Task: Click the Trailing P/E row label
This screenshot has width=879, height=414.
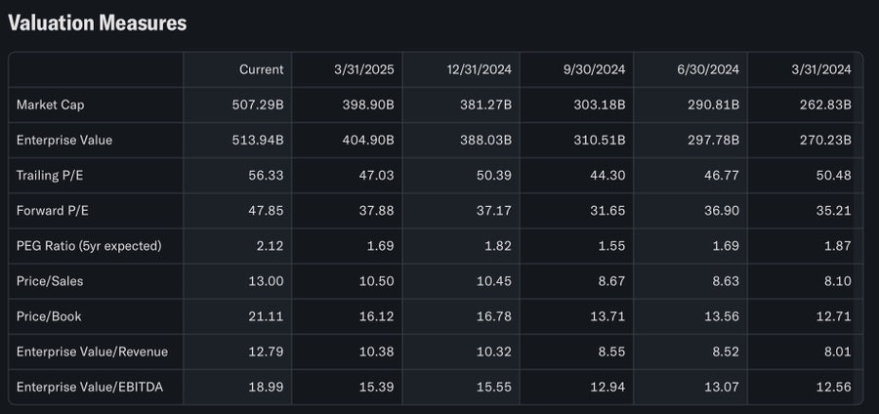Action: [x=50, y=176]
